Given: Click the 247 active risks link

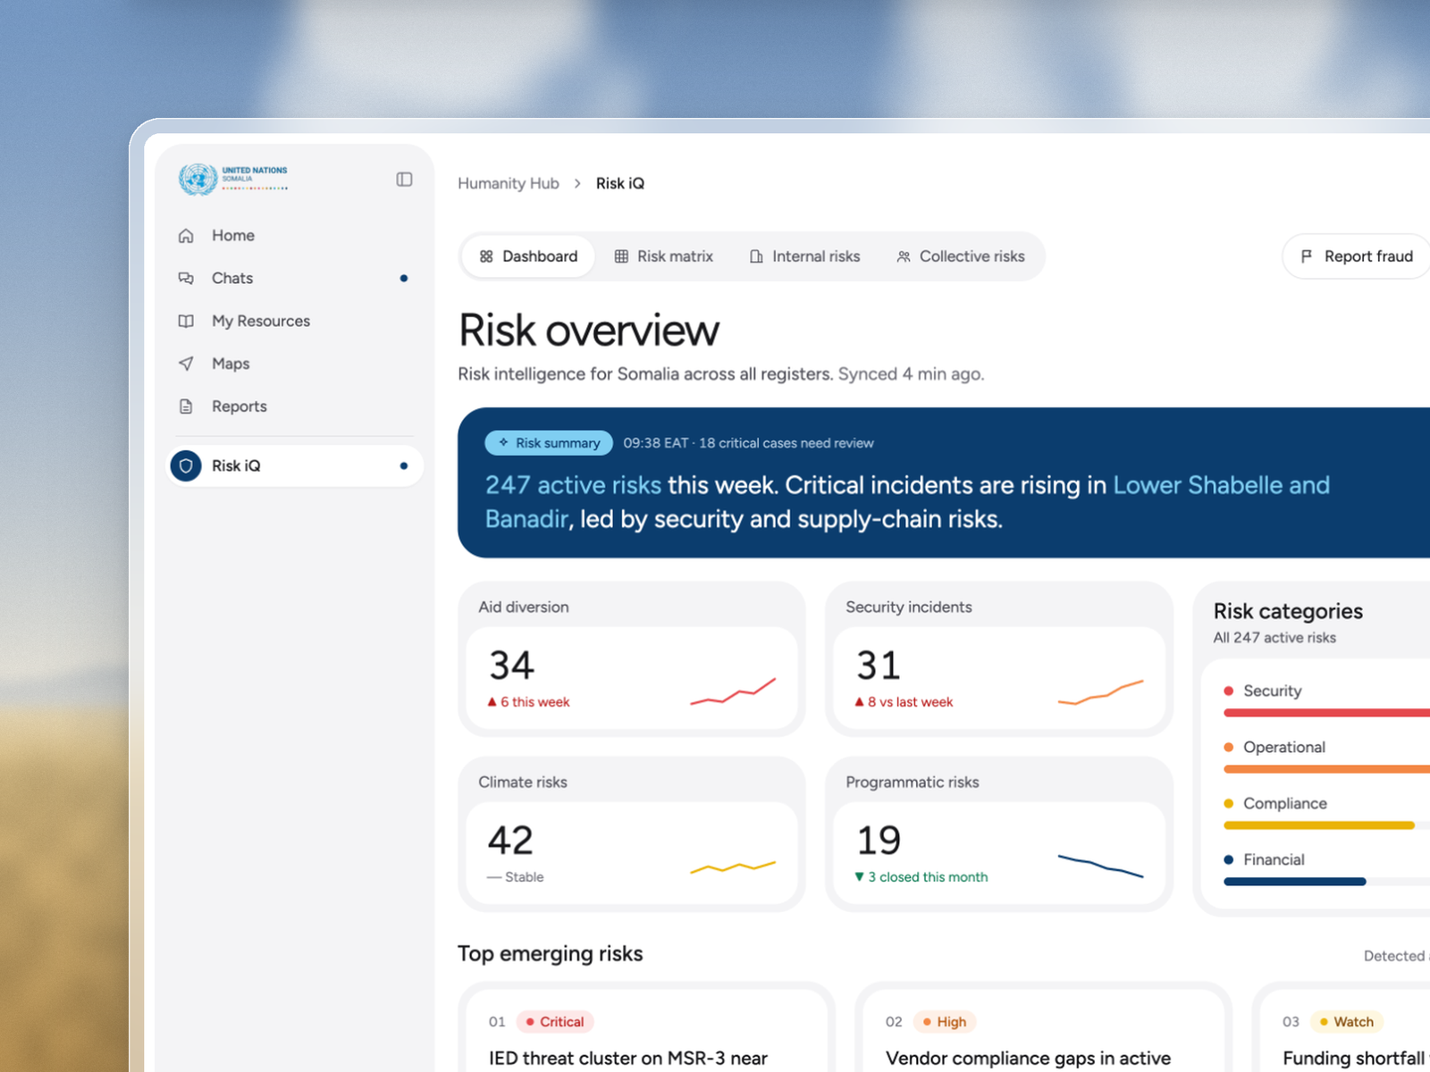Looking at the screenshot, I should [573, 485].
